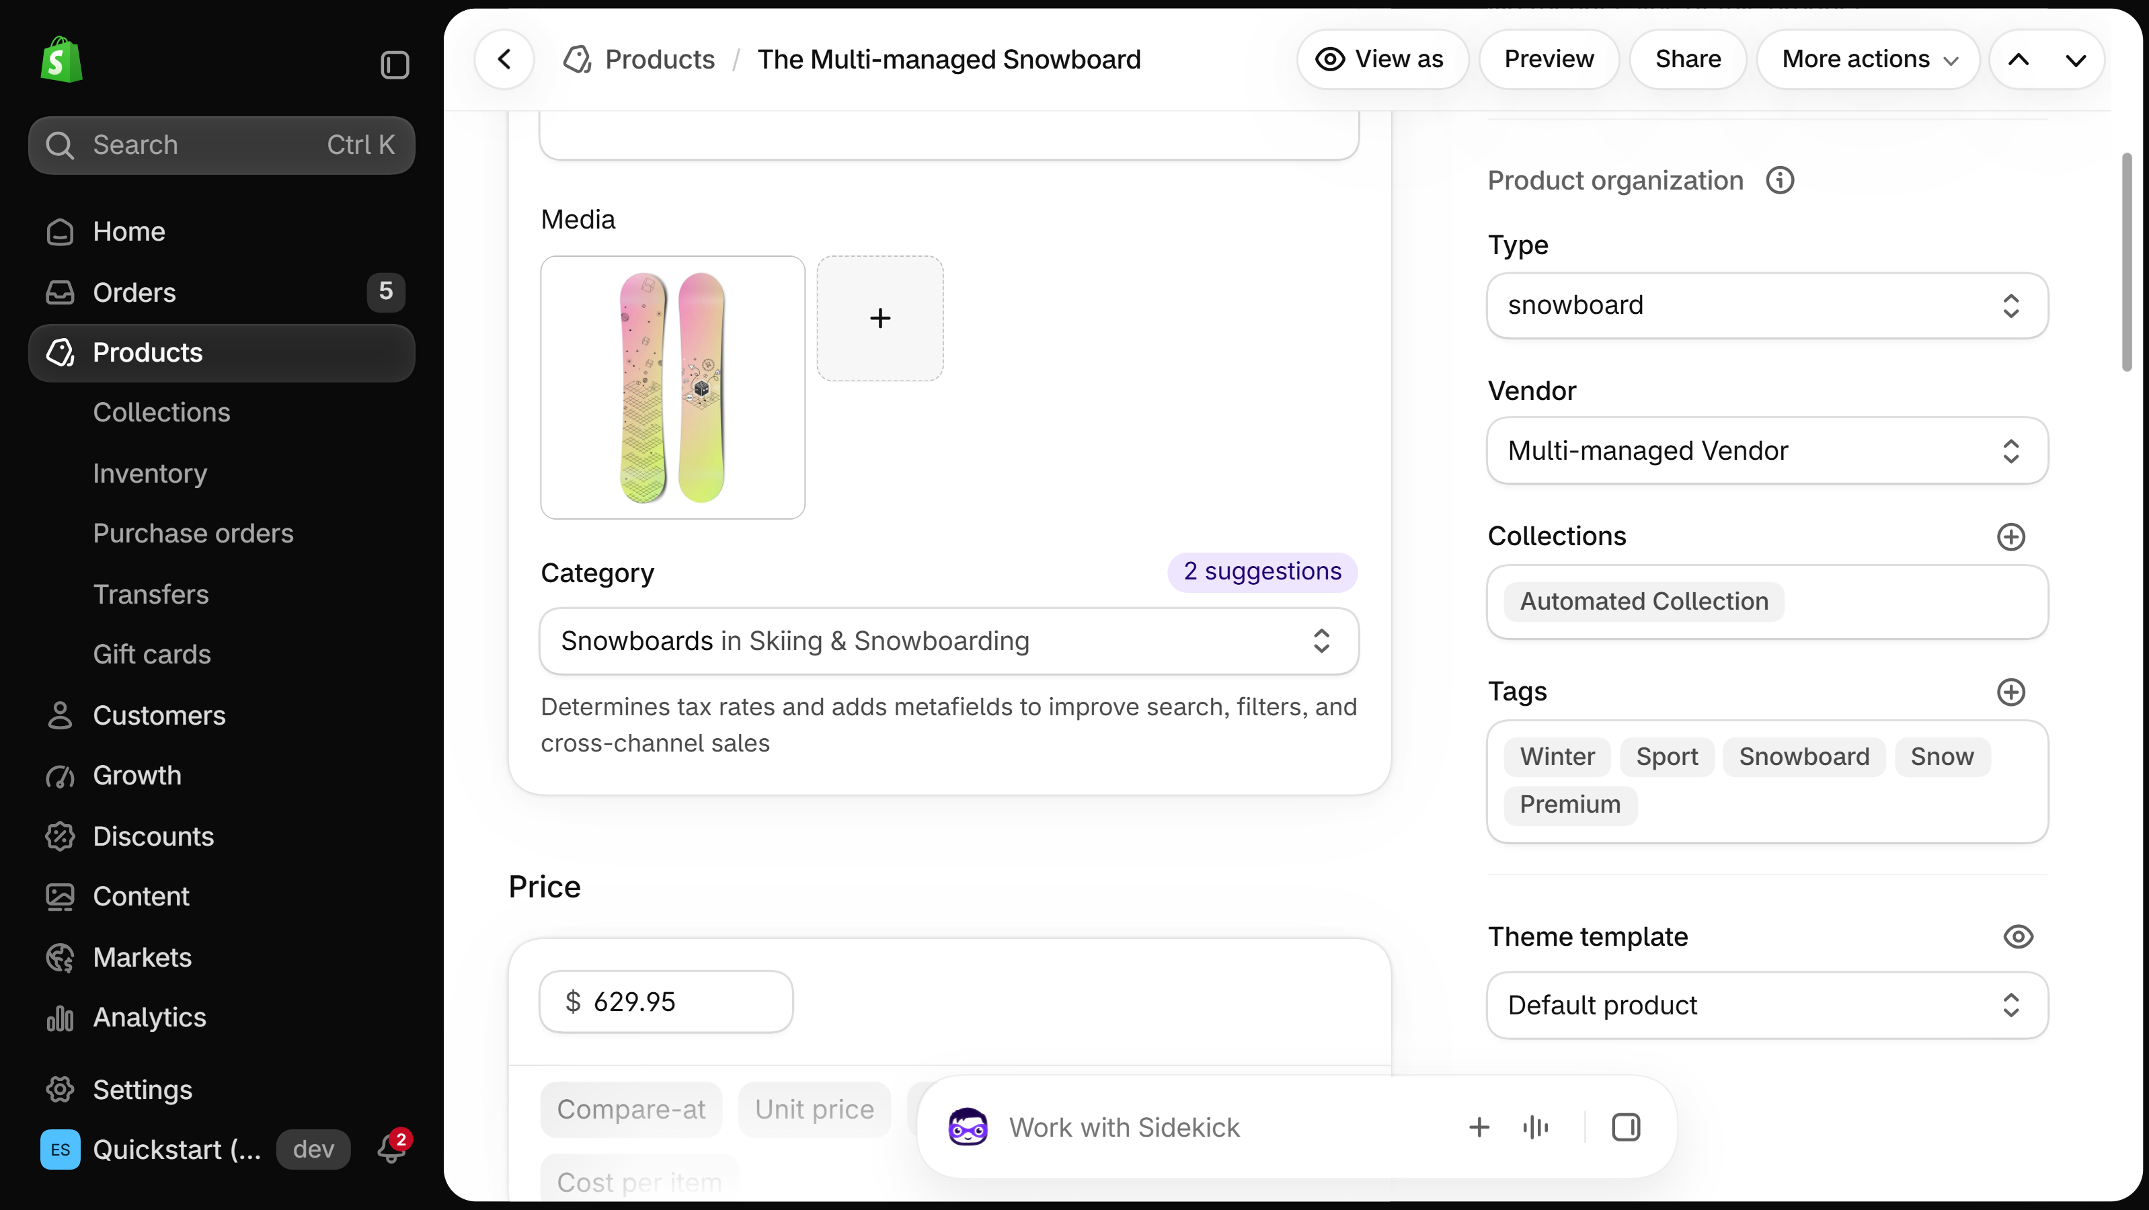The height and width of the screenshot is (1210, 2149).
Task: Add a tag with the plus icon
Action: click(x=2010, y=691)
